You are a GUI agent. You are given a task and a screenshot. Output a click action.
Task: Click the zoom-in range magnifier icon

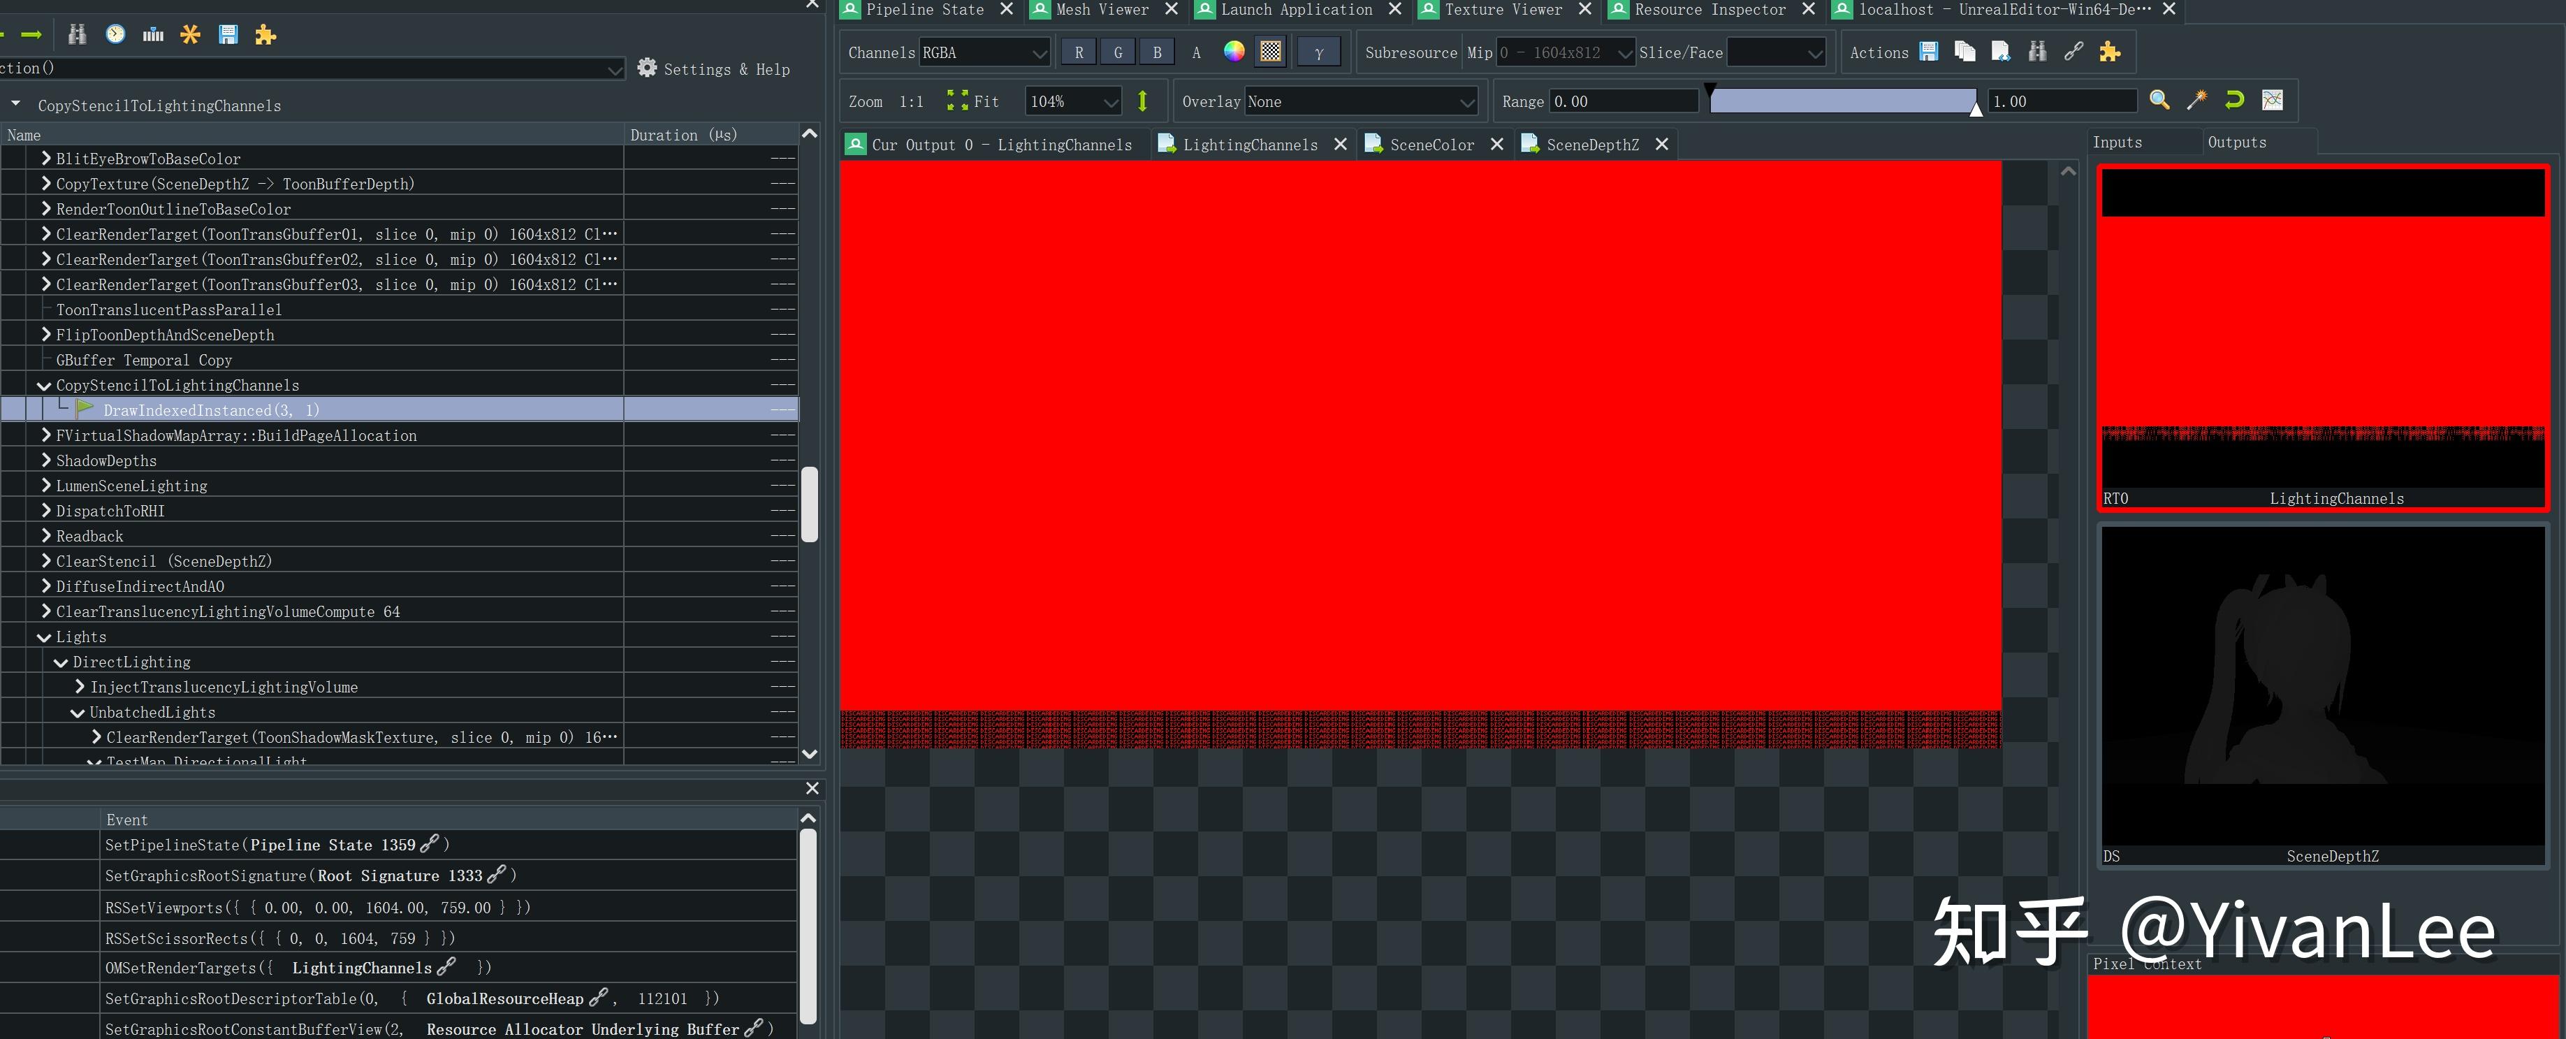tap(2159, 100)
